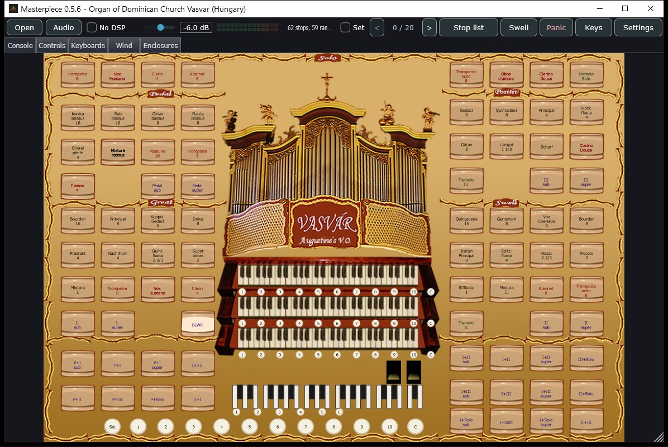Tick the Set checkbox in the toolbar
The height and width of the screenshot is (447, 668).
[x=345, y=28]
